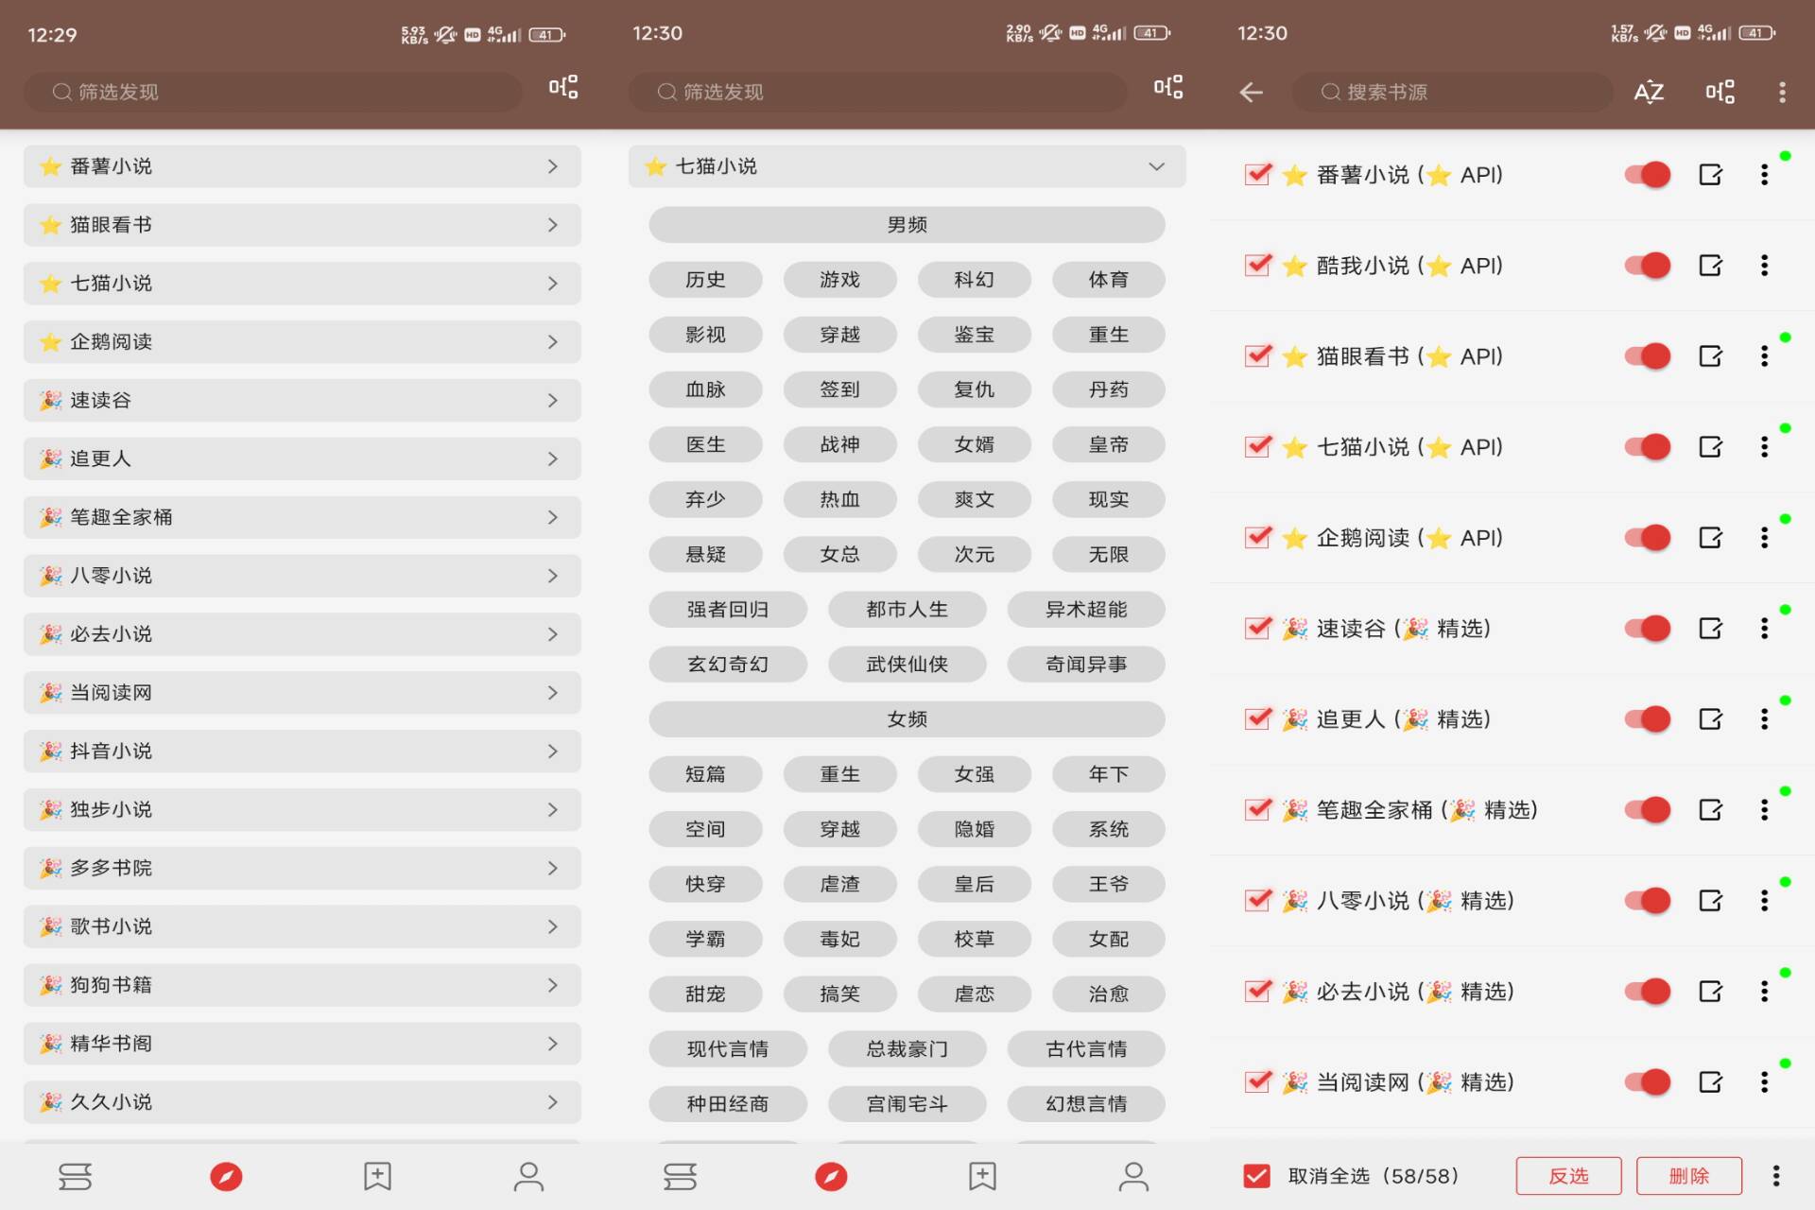
Task: Disable the red toggle for 笔趣全家桶
Action: tap(1646, 809)
